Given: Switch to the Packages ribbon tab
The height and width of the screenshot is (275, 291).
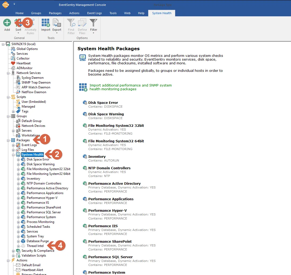Looking at the screenshot, I should pos(55,13).
